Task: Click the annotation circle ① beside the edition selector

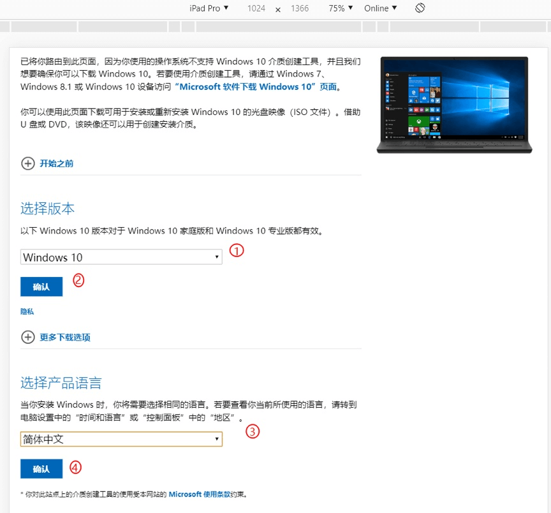Action: 237,251
